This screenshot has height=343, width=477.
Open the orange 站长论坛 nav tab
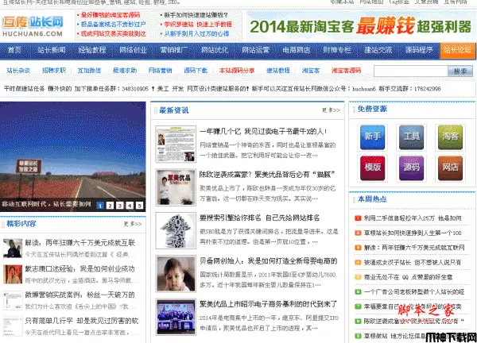458,50
